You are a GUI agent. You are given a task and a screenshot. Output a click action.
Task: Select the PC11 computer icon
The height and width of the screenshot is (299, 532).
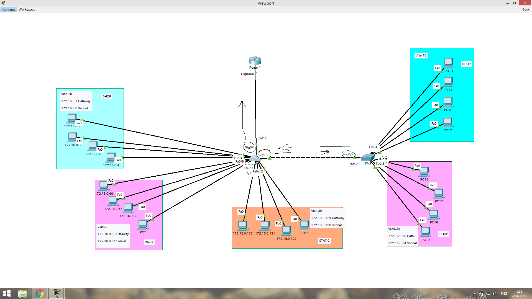click(x=304, y=225)
